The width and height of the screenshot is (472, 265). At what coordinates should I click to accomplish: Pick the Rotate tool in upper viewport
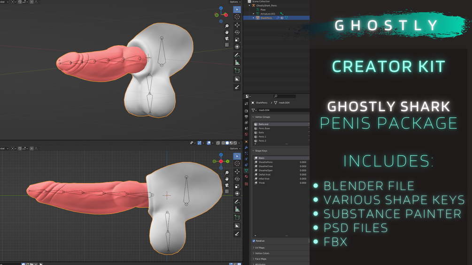[237, 32]
